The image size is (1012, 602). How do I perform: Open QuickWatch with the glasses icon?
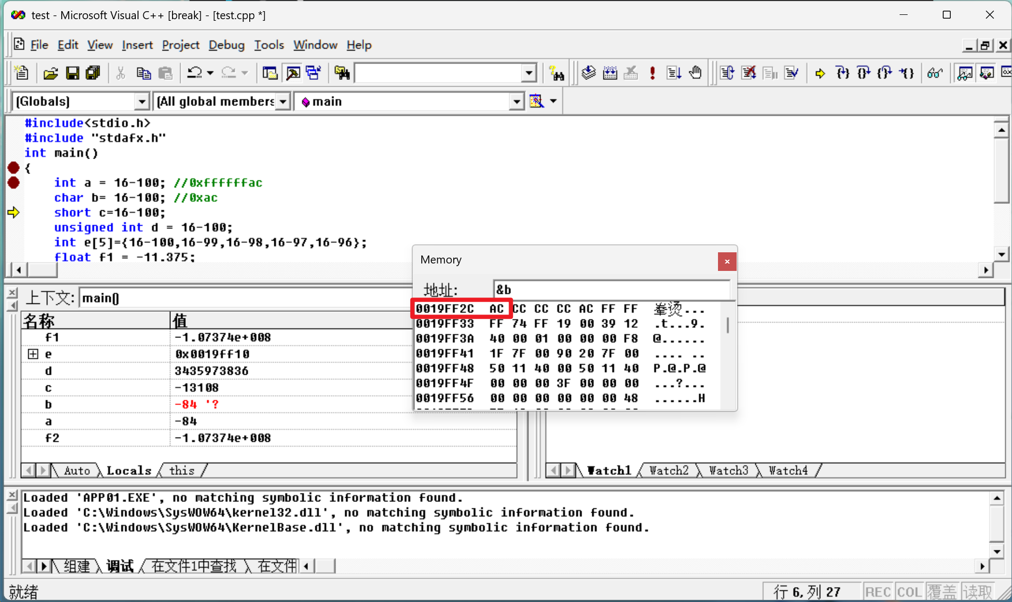pyautogui.click(x=935, y=73)
